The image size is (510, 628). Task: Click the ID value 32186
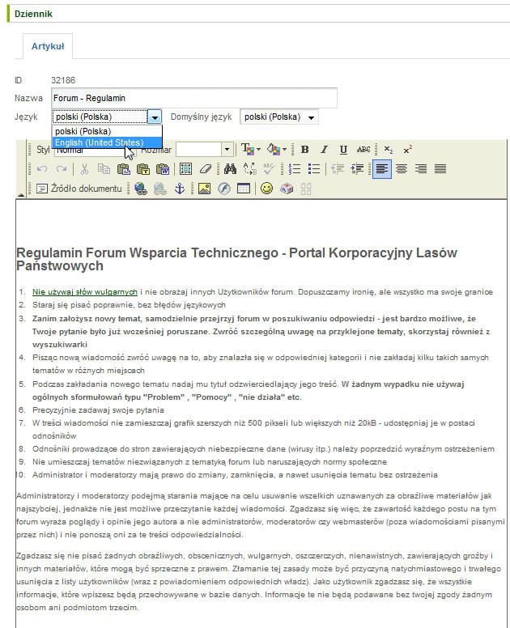coord(63,80)
